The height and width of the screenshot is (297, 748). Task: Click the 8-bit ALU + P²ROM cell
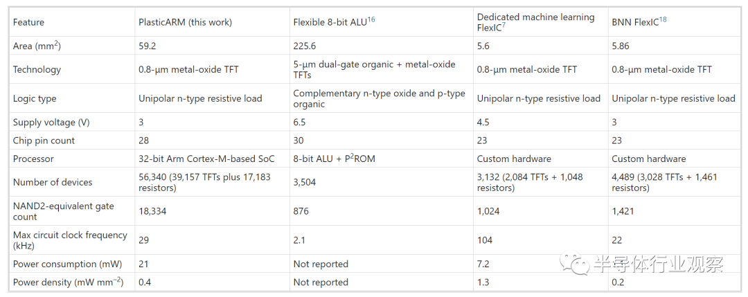click(335, 159)
